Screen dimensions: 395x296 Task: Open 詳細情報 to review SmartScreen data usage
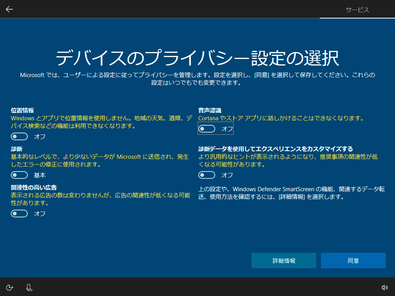click(x=284, y=261)
